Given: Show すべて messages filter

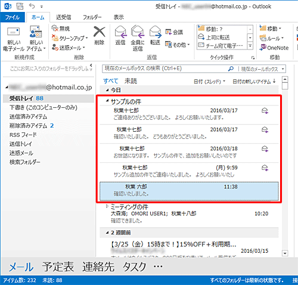Looking at the screenshot, I should point(110,81).
